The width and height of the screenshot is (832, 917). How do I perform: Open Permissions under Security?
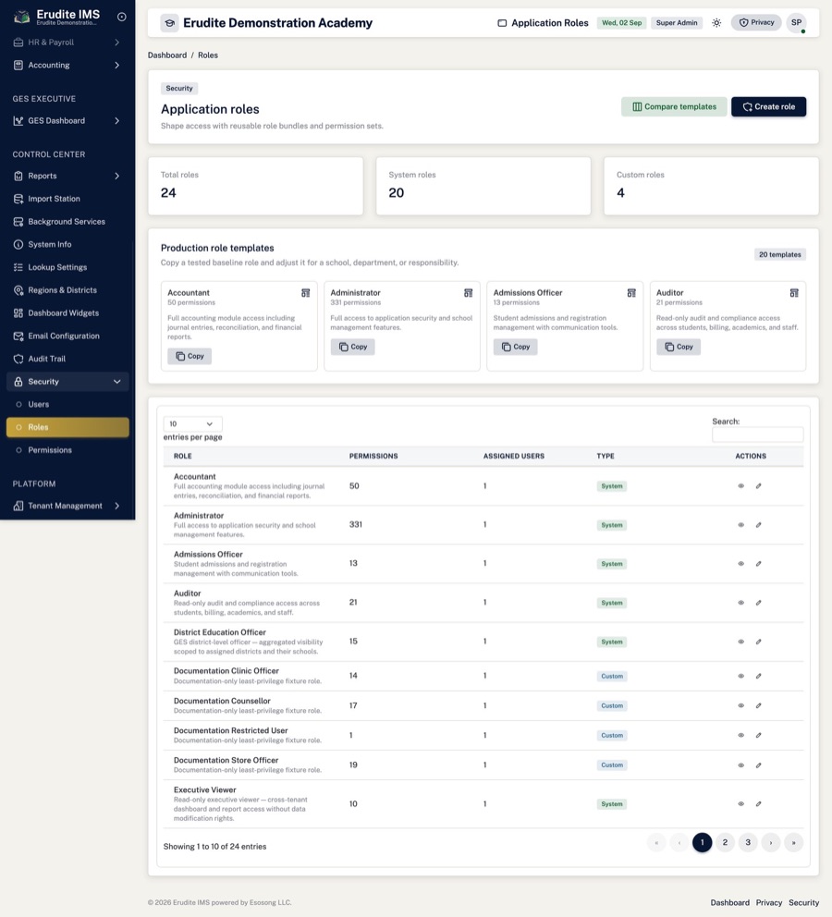click(67, 450)
